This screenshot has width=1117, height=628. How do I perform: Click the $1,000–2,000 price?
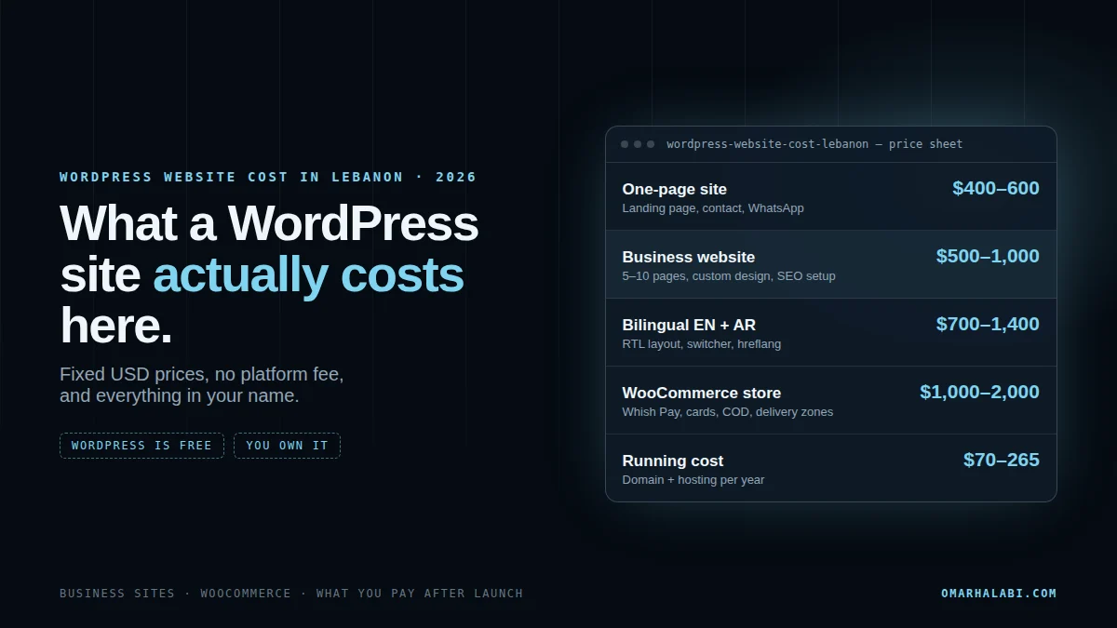(x=979, y=392)
